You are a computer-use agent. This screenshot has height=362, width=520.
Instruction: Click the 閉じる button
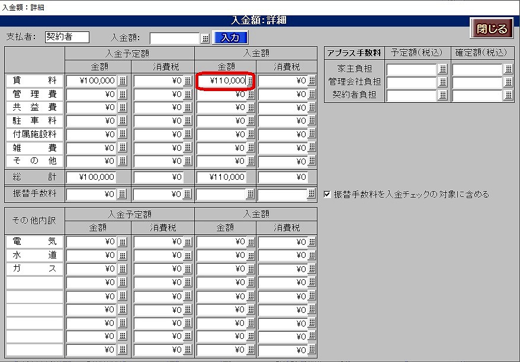[x=492, y=28]
